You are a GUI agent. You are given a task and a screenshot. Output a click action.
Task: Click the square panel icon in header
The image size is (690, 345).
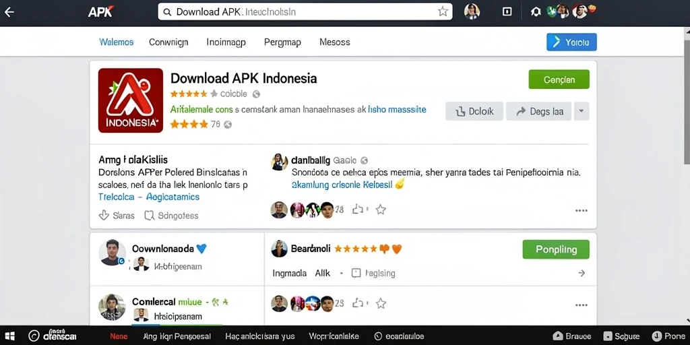point(507,12)
